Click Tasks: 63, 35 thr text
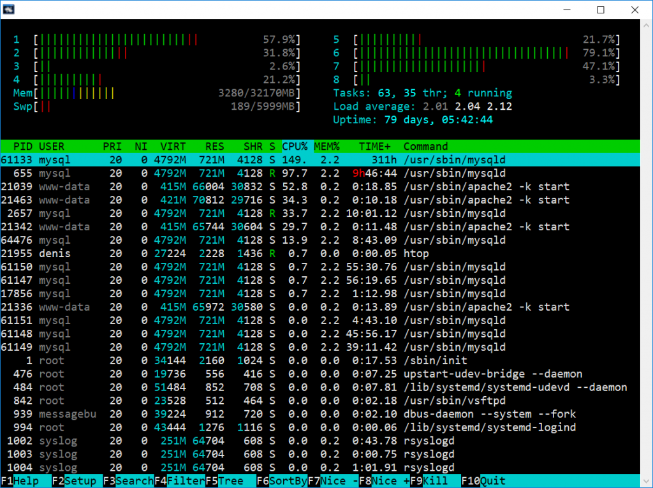 pos(390,93)
